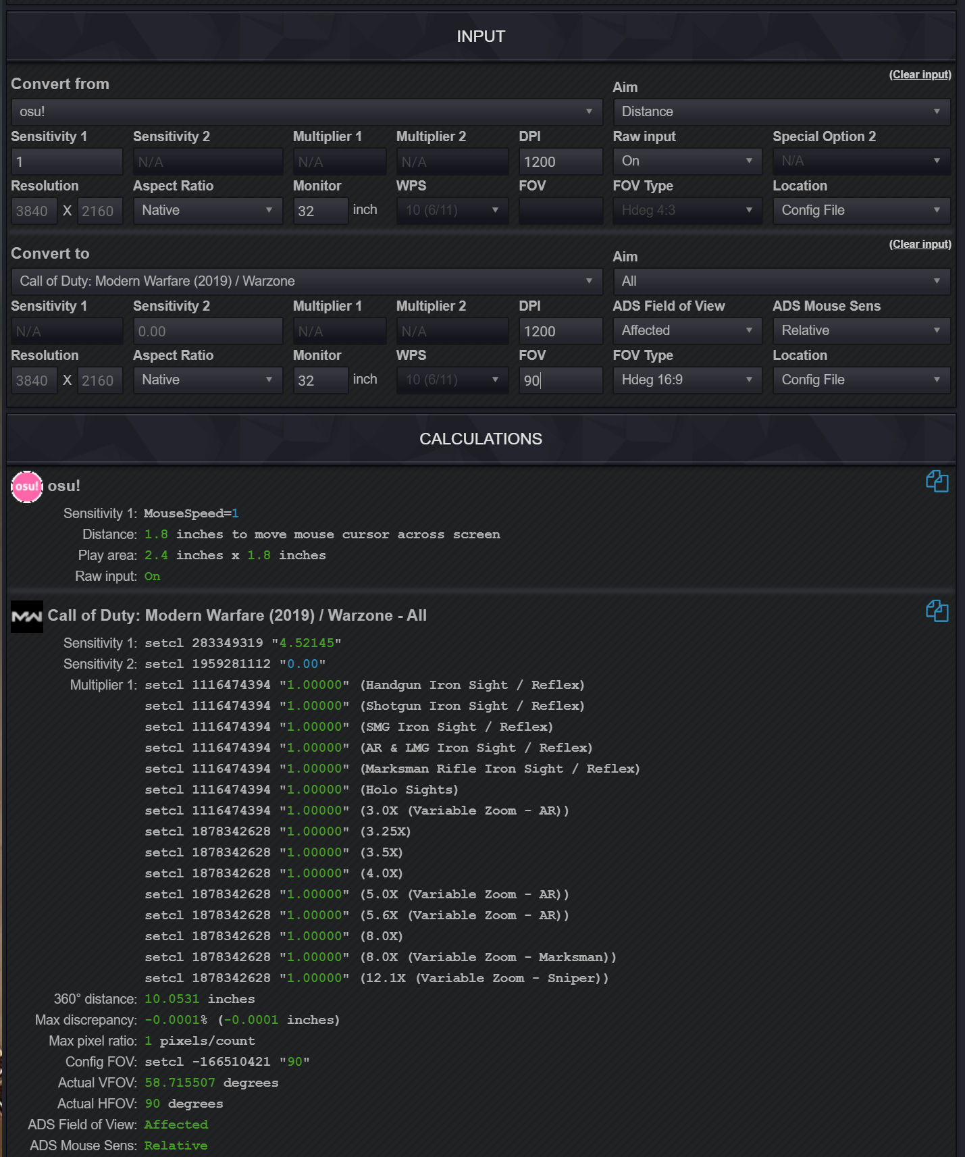The width and height of the screenshot is (965, 1157).
Task: Focus the Convert to DPI field
Action: [x=560, y=331]
